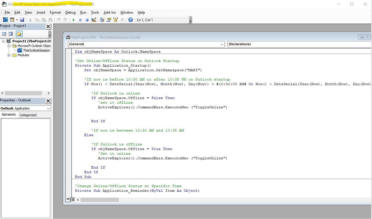Screen dimensions: 372x219
Task: Open the Tools menu
Action: pos(95,12)
